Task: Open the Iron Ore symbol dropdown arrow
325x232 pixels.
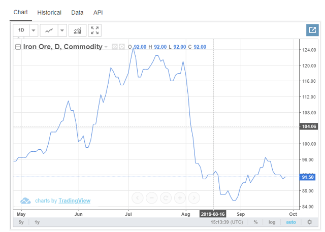Action: [106, 47]
